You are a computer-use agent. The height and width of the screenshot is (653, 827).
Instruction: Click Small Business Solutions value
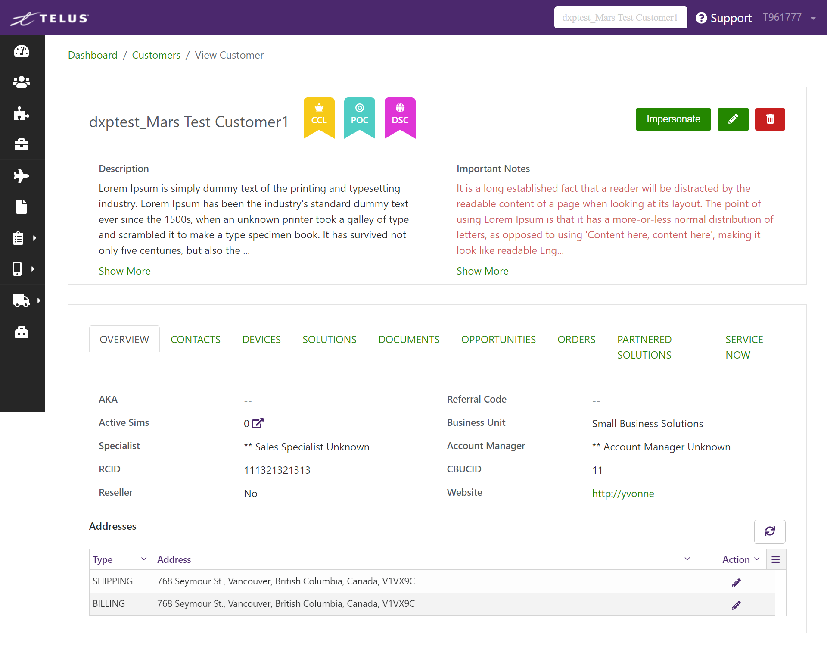click(647, 424)
